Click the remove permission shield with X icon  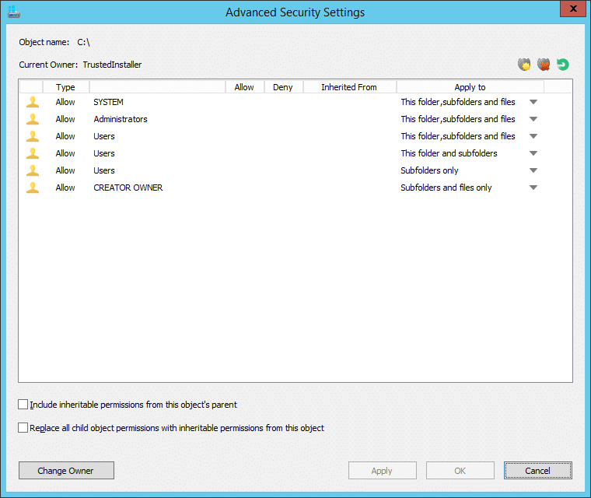pos(544,65)
